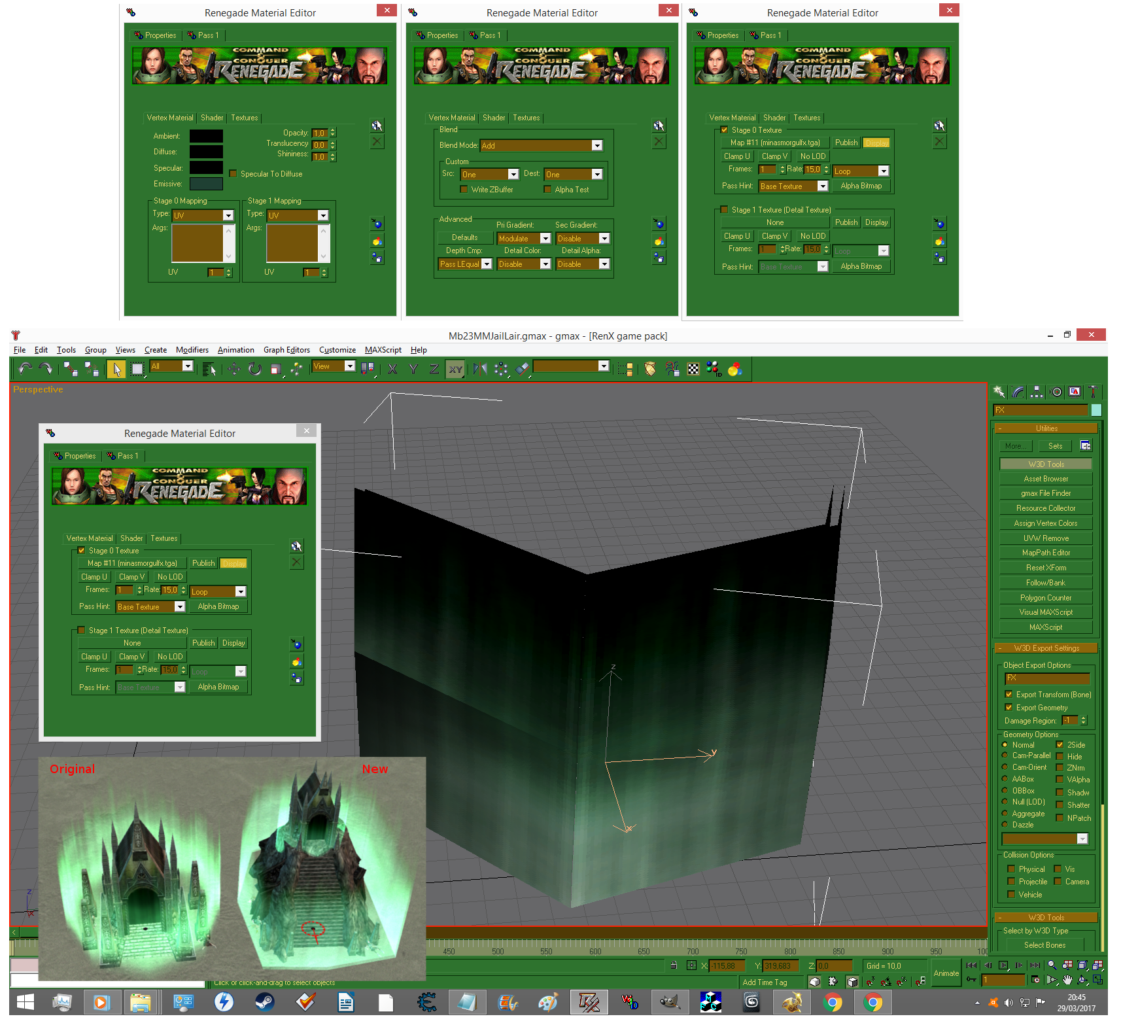This screenshot has width=1121, height=1023.
Task: Click the Polygon Counter button
Action: pos(1046,598)
